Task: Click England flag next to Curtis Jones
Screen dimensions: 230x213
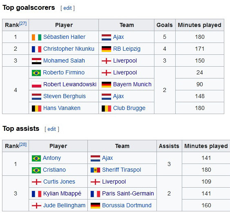Action: pyautogui.click(x=36, y=182)
